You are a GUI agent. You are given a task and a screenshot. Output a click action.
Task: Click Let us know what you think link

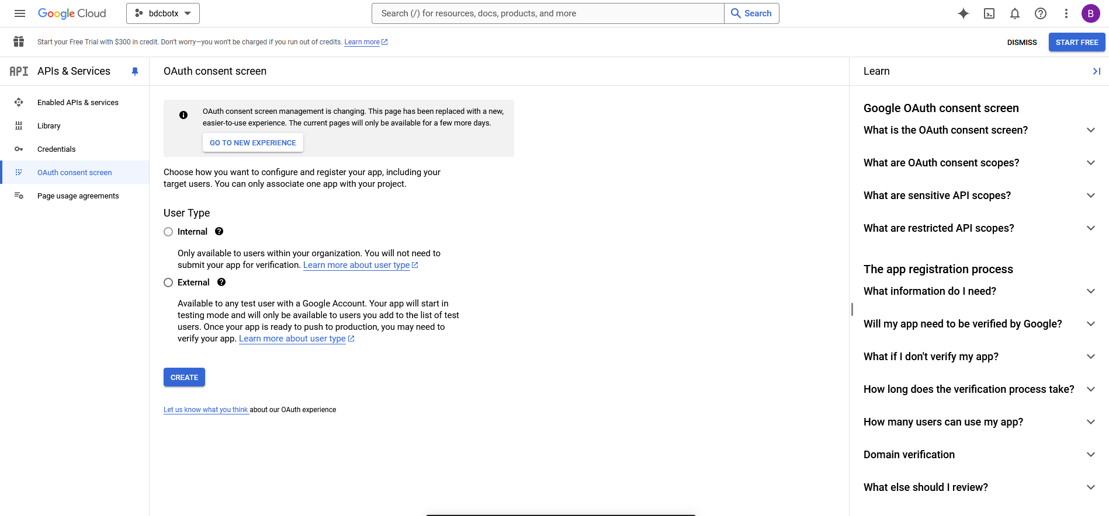click(x=206, y=410)
